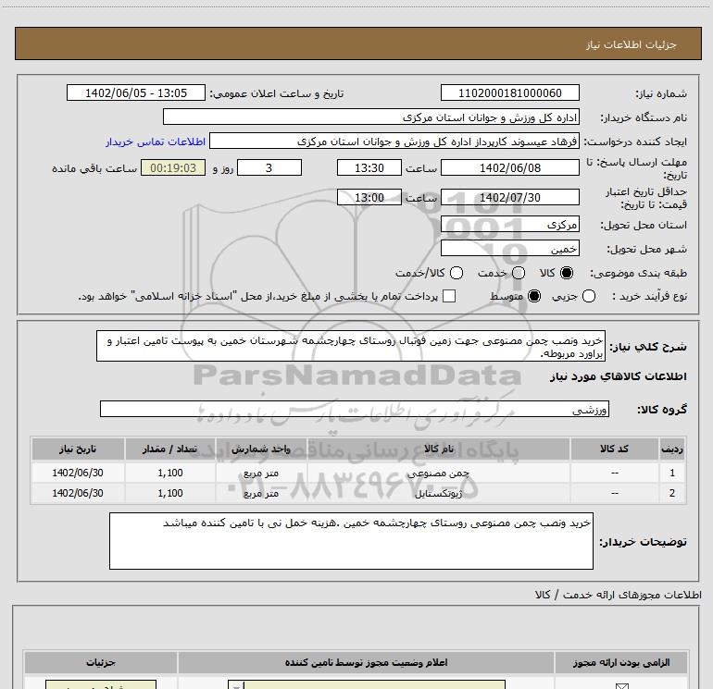Choose the جزیی purchase process option
This screenshot has width=713, height=689.
(588, 296)
